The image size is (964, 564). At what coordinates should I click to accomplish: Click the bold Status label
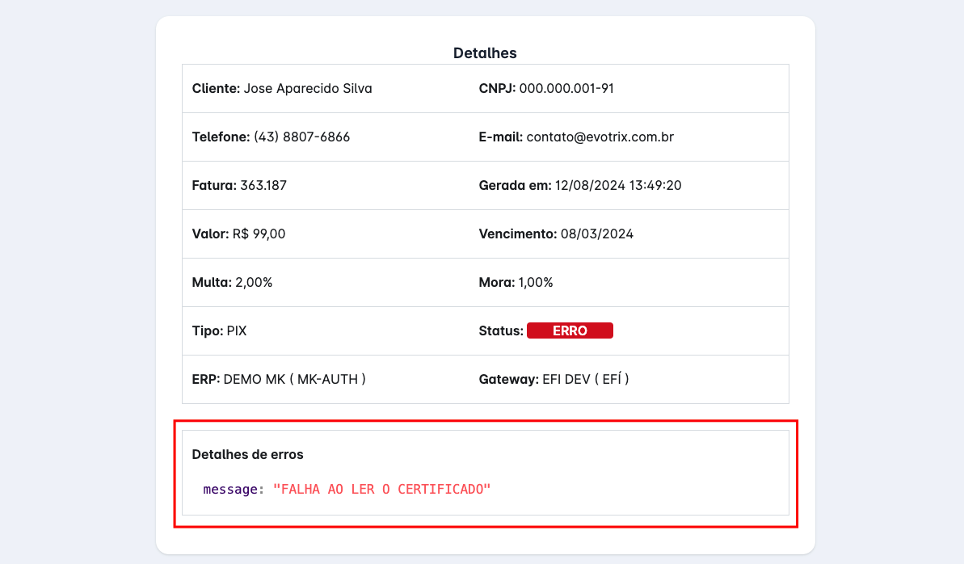pyautogui.click(x=500, y=330)
